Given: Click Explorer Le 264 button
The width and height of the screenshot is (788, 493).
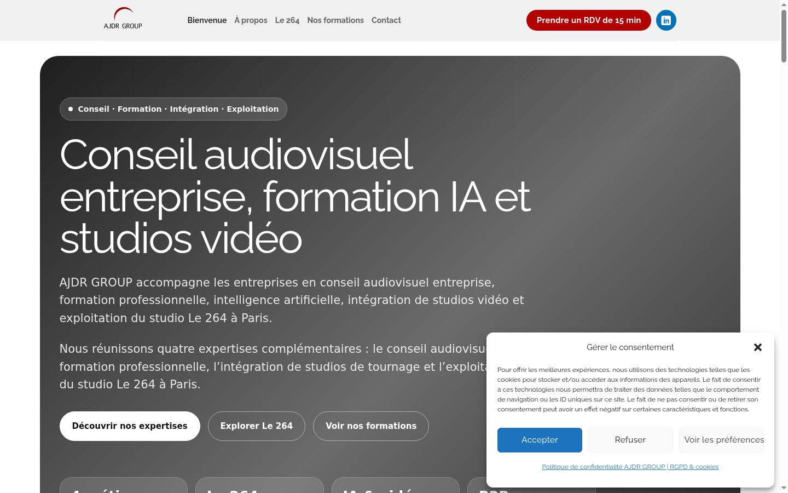Looking at the screenshot, I should (257, 426).
